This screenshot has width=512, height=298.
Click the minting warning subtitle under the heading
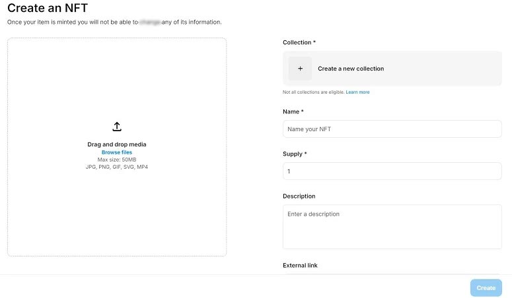click(114, 22)
